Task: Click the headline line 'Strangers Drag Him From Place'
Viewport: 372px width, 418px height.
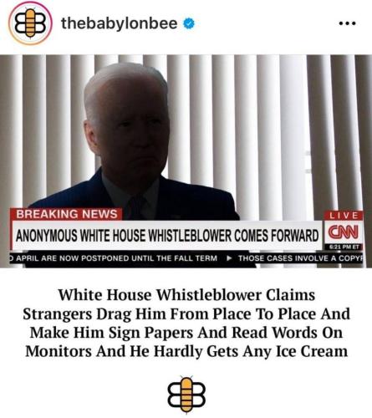Action: pyautogui.click(x=186, y=314)
